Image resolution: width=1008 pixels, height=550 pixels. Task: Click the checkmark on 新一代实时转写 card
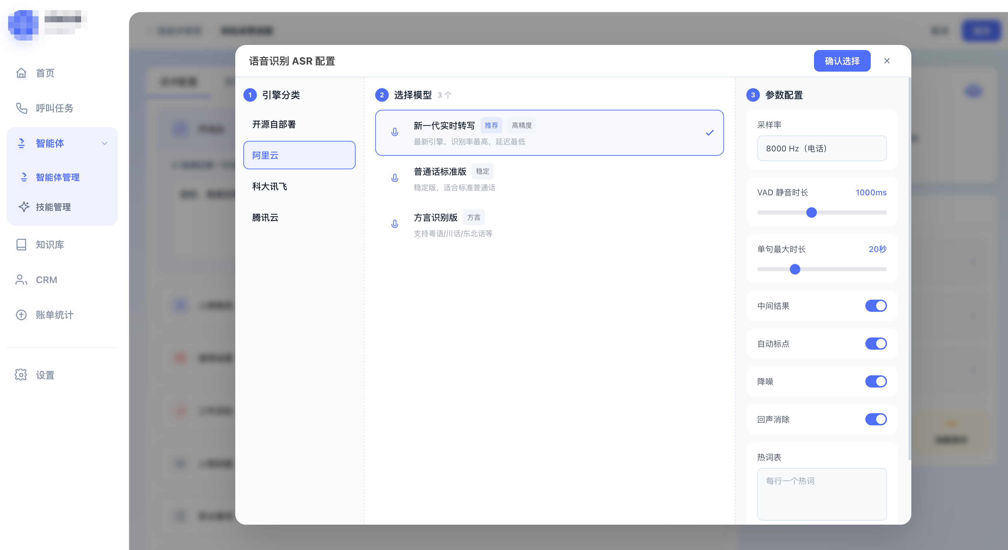[710, 133]
